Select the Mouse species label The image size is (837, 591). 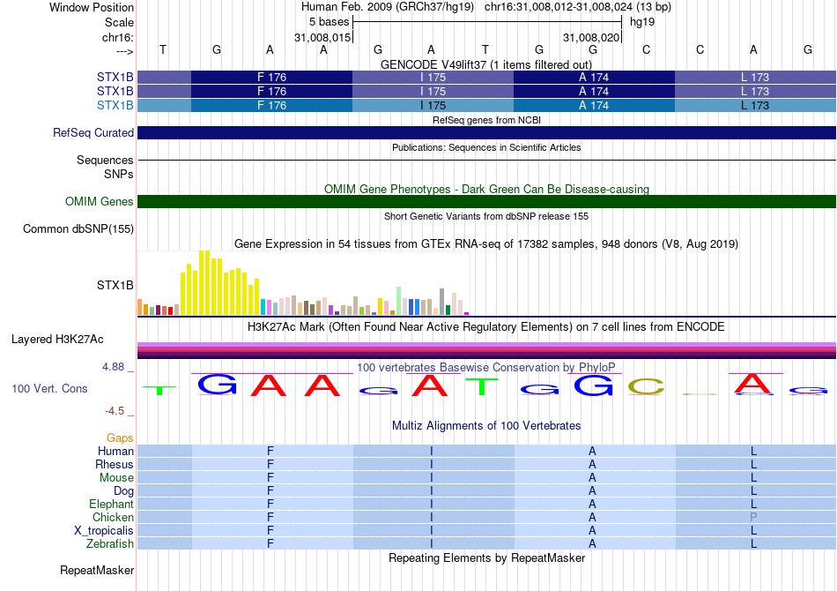coord(116,478)
